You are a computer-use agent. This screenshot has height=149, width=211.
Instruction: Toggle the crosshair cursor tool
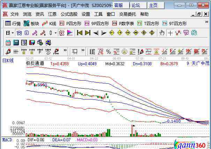(170, 33)
